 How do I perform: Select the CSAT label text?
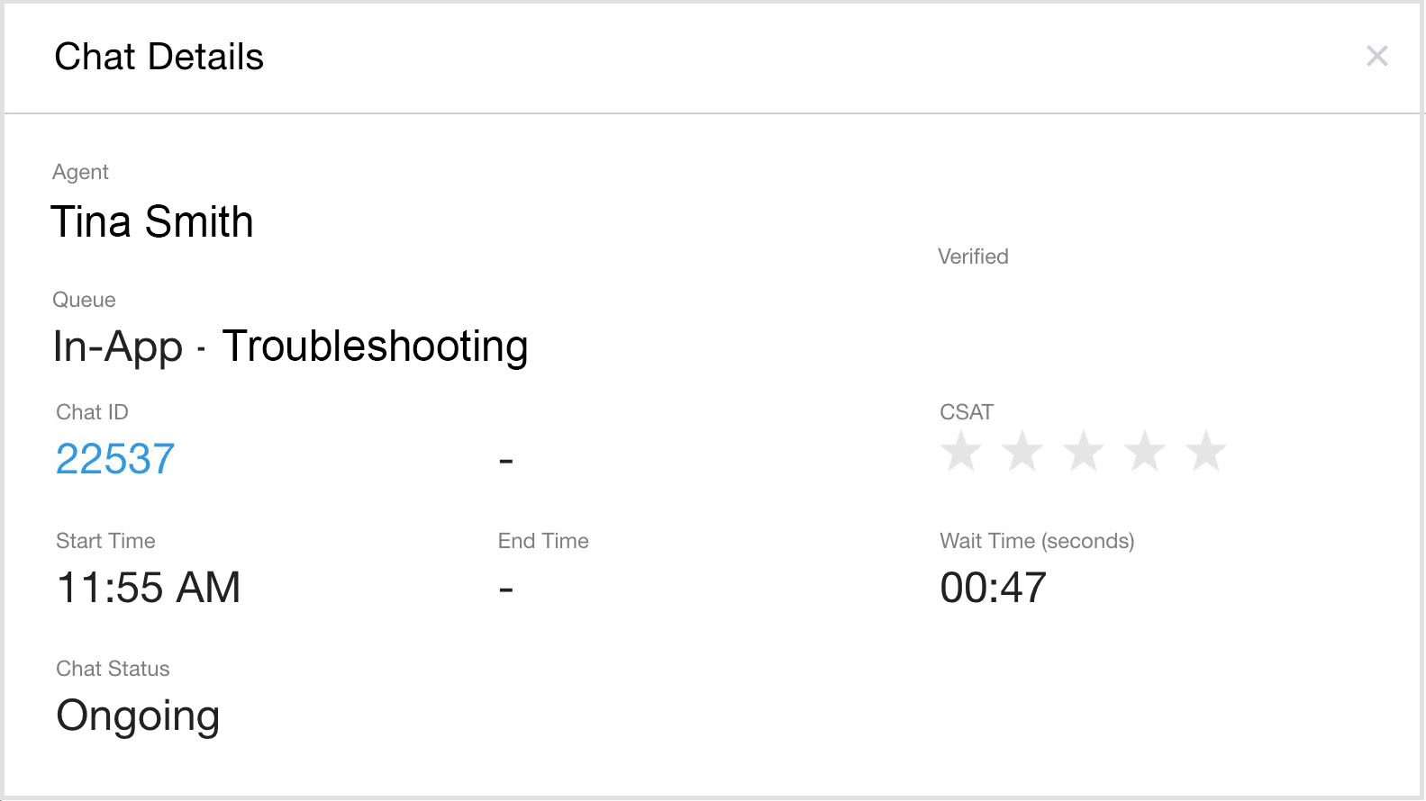[967, 412]
